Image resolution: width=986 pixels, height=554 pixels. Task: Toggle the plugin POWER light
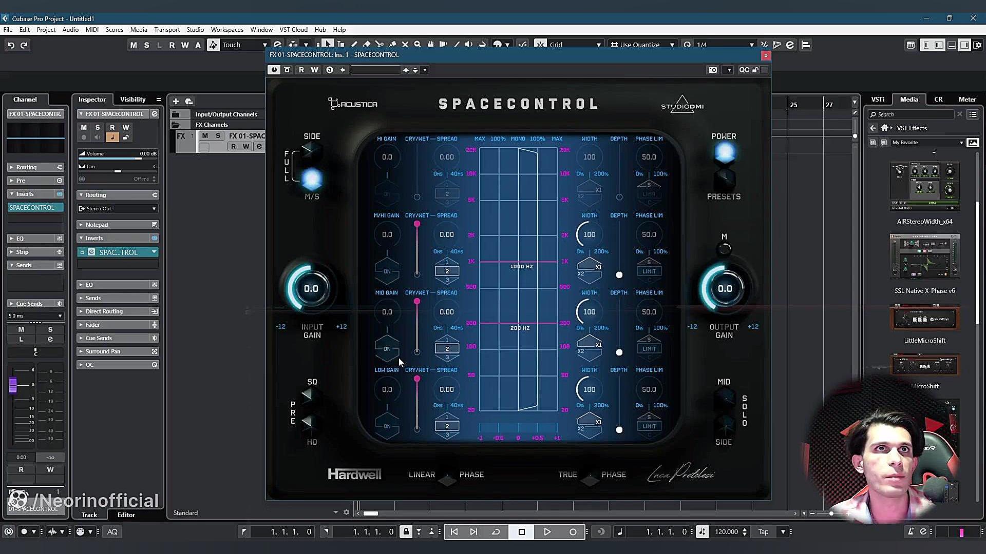(x=724, y=153)
